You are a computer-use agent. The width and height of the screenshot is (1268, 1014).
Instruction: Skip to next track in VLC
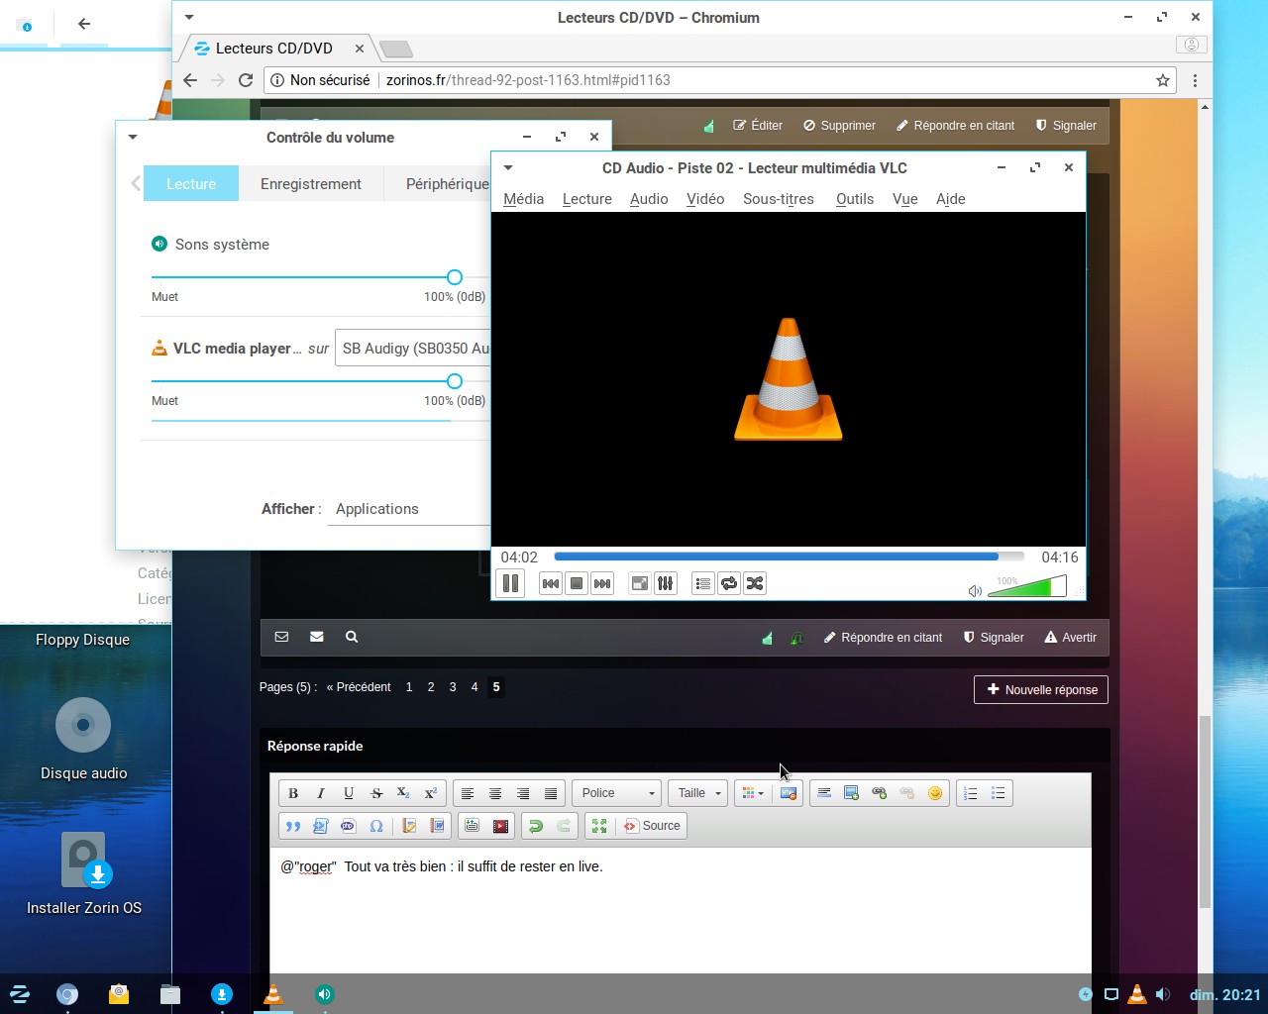click(x=602, y=583)
